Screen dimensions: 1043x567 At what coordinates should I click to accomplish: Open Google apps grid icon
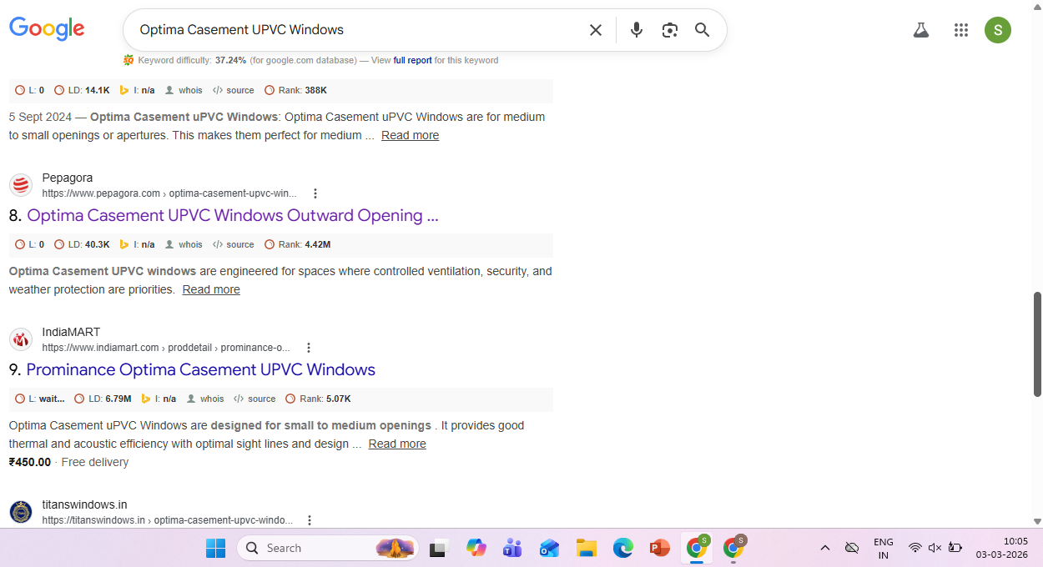(961, 30)
